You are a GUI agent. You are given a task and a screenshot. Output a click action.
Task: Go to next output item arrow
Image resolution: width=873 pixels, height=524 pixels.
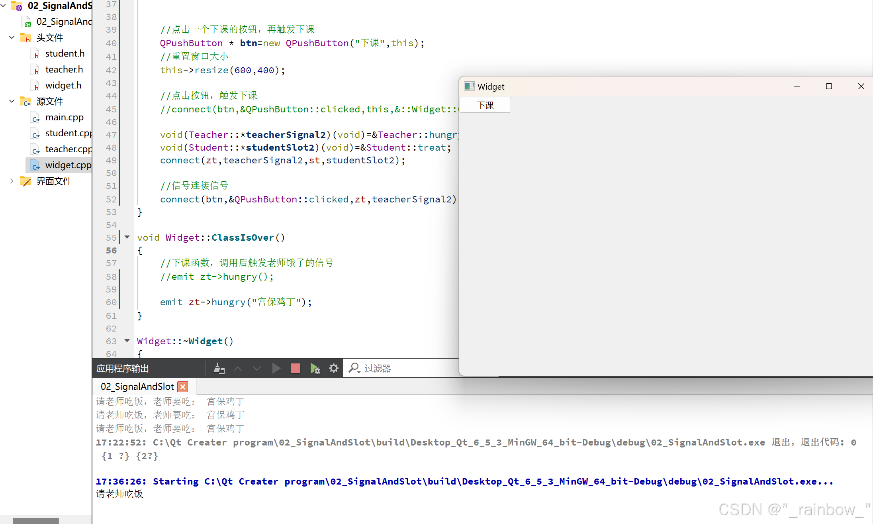click(x=257, y=368)
